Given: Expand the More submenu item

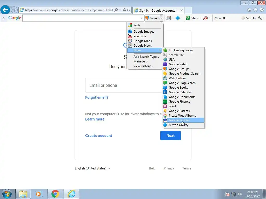Looking at the screenshot, I should point(145,50).
